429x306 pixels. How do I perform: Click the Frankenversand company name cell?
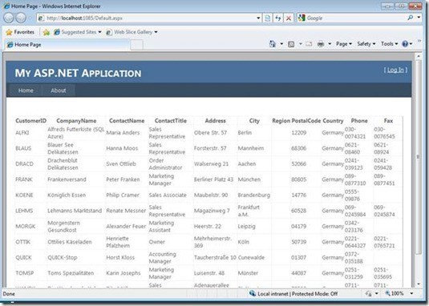point(67,179)
